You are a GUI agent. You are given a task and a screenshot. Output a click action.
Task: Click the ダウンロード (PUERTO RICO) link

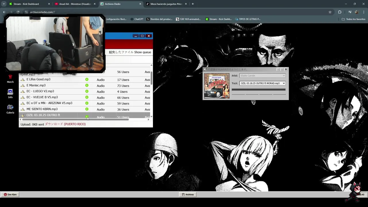click(65, 124)
